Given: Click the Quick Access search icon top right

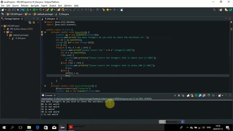Looking at the screenshot, I should [214, 10].
